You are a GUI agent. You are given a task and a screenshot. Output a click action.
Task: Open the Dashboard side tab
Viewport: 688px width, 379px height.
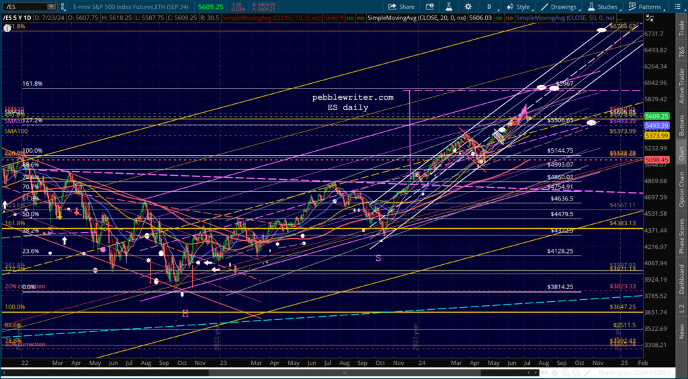(681, 280)
